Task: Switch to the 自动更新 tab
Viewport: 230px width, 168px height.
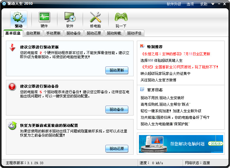Action: tap(33, 33)
